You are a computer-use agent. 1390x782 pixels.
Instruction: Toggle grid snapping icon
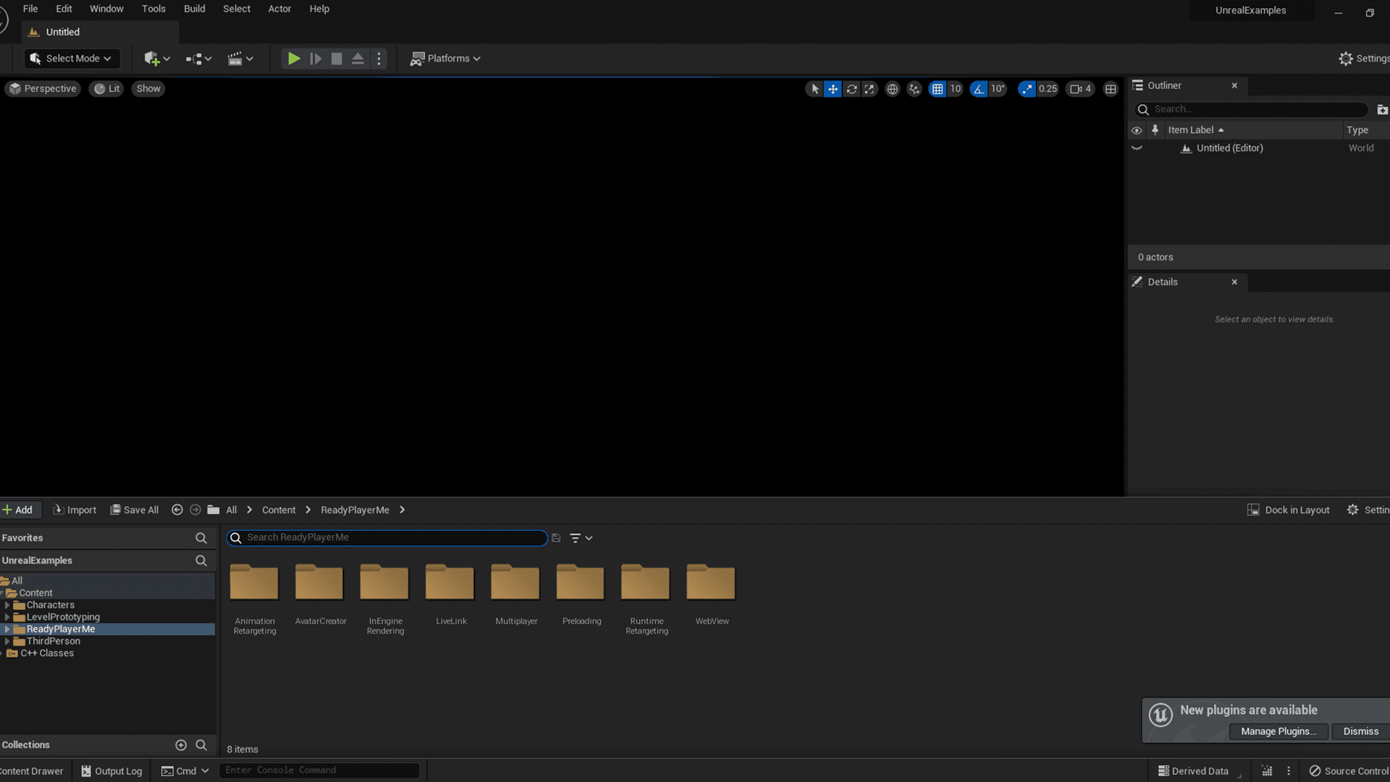point(938,89)
